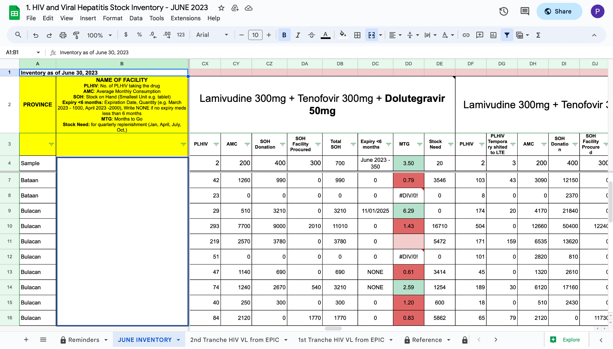Select the paint format tool
Image resolution: width=613 pixels, height=349 pixels.
pos(76,35)
